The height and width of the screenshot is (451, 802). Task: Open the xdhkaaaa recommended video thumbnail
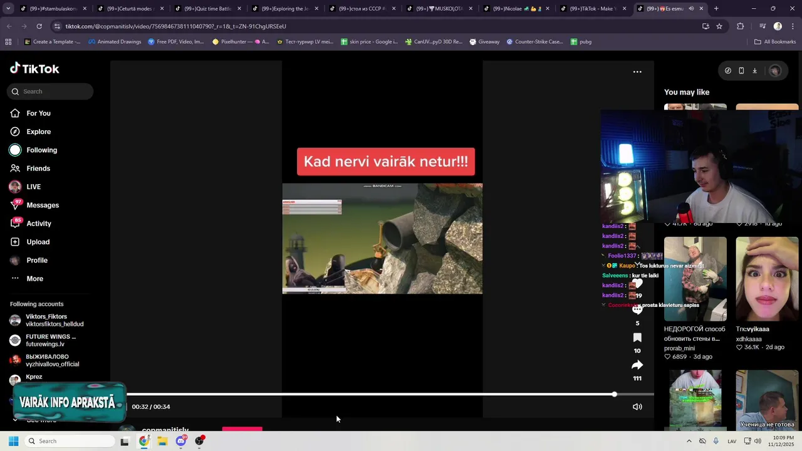(767, 279)
